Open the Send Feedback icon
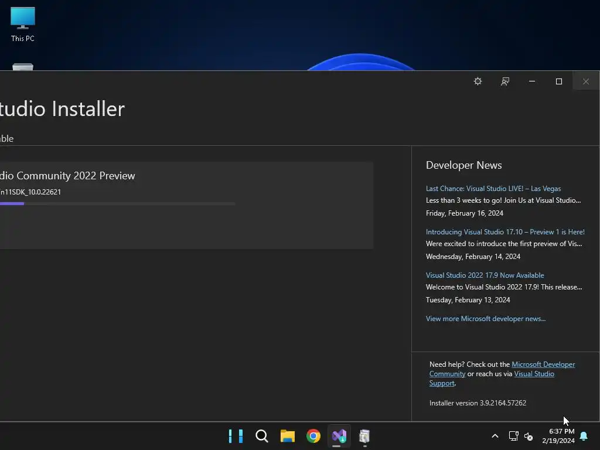Image resolution: width=600 pixels, height=450 pixels. [x=504, y=81]
